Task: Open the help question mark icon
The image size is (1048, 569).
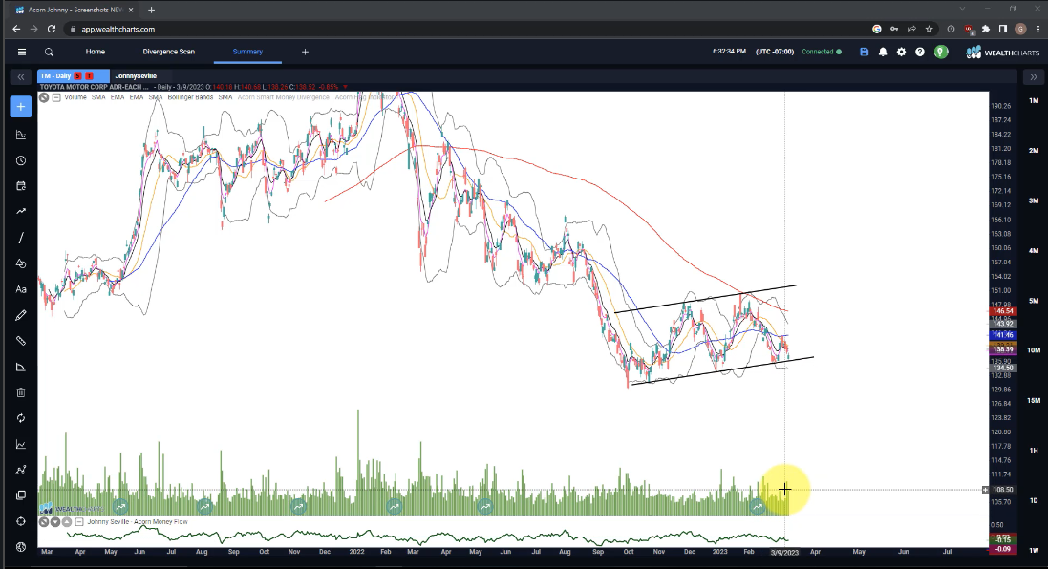Action: pos(920,53)
